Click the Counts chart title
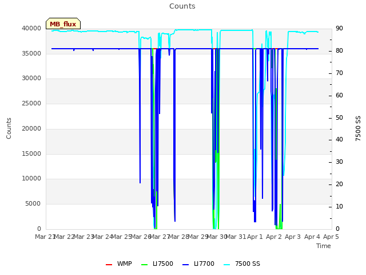 (182, 6)
